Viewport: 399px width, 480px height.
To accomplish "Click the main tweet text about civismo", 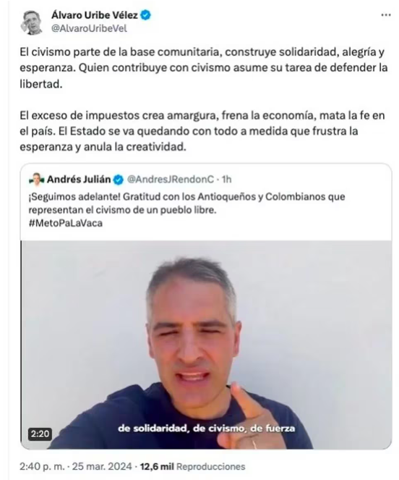I will point(204,67).
